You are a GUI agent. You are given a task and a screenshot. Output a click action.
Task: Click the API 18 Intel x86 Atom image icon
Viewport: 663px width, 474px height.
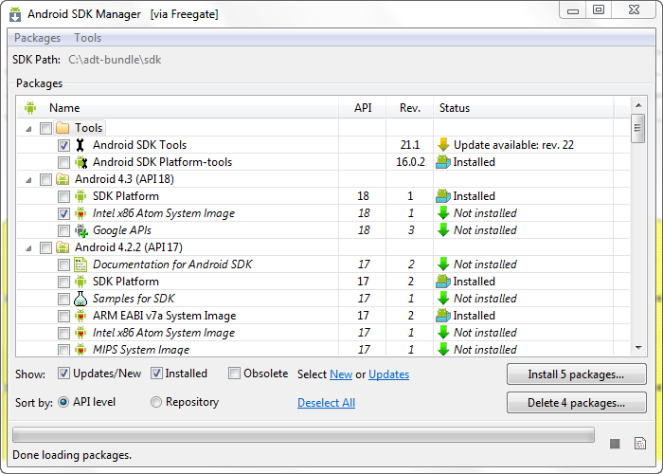tap(80, 213)
